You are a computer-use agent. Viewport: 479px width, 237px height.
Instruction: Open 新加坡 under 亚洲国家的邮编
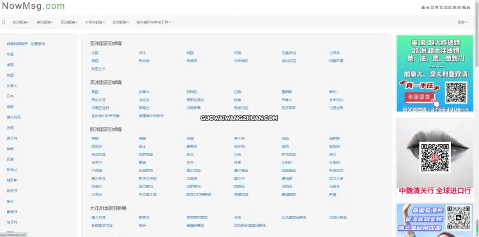(x=144, y=61)
